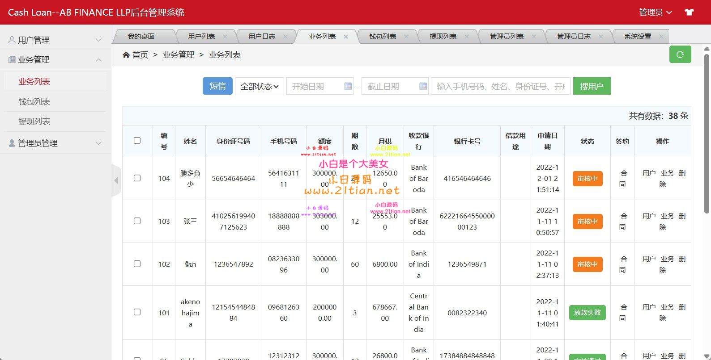The width and height of the screenshot is (711, 360).
Task: Click the 首页 breadcrumb link
Action: click(140, 54)
